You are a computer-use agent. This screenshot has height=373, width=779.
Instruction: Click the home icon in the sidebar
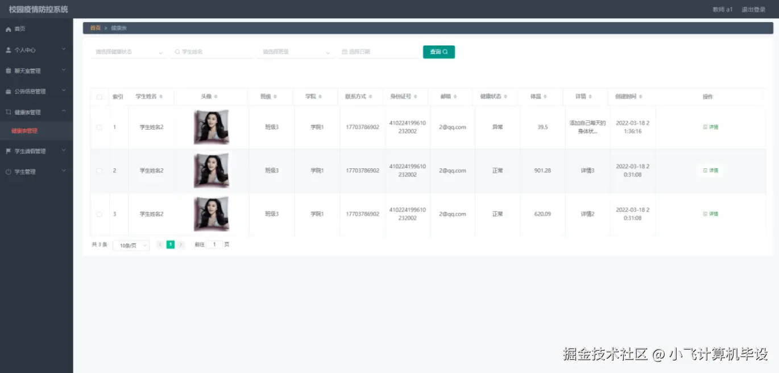(x=9, y=29)
